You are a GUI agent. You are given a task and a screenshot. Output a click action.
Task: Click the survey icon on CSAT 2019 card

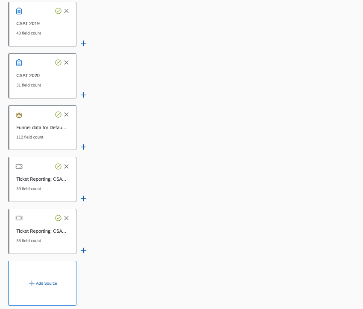[19, 11]
